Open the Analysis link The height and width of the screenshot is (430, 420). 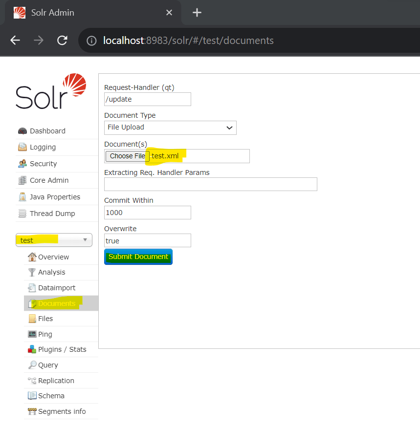(51, 272)
